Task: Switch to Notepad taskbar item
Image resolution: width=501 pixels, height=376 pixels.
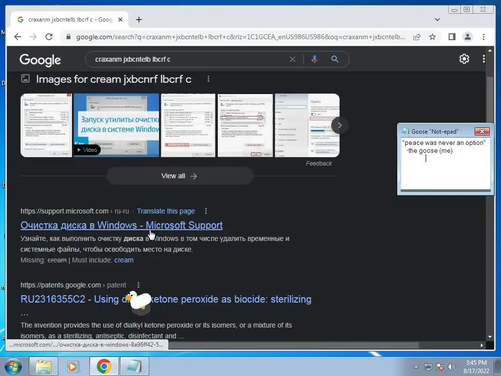Action: (135, 366)
